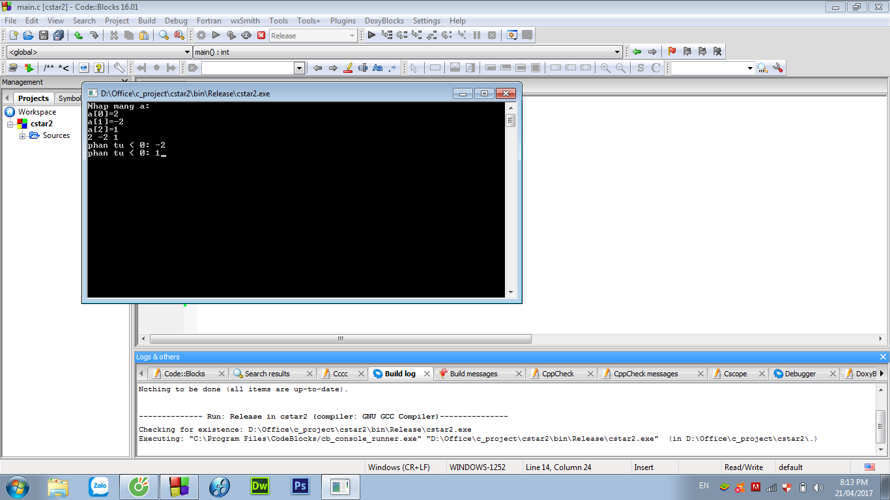Toggle Match case (Aa) search option
Image resolution: width=890 pixels, height=500 pixels.
click(x=378, y=68)
